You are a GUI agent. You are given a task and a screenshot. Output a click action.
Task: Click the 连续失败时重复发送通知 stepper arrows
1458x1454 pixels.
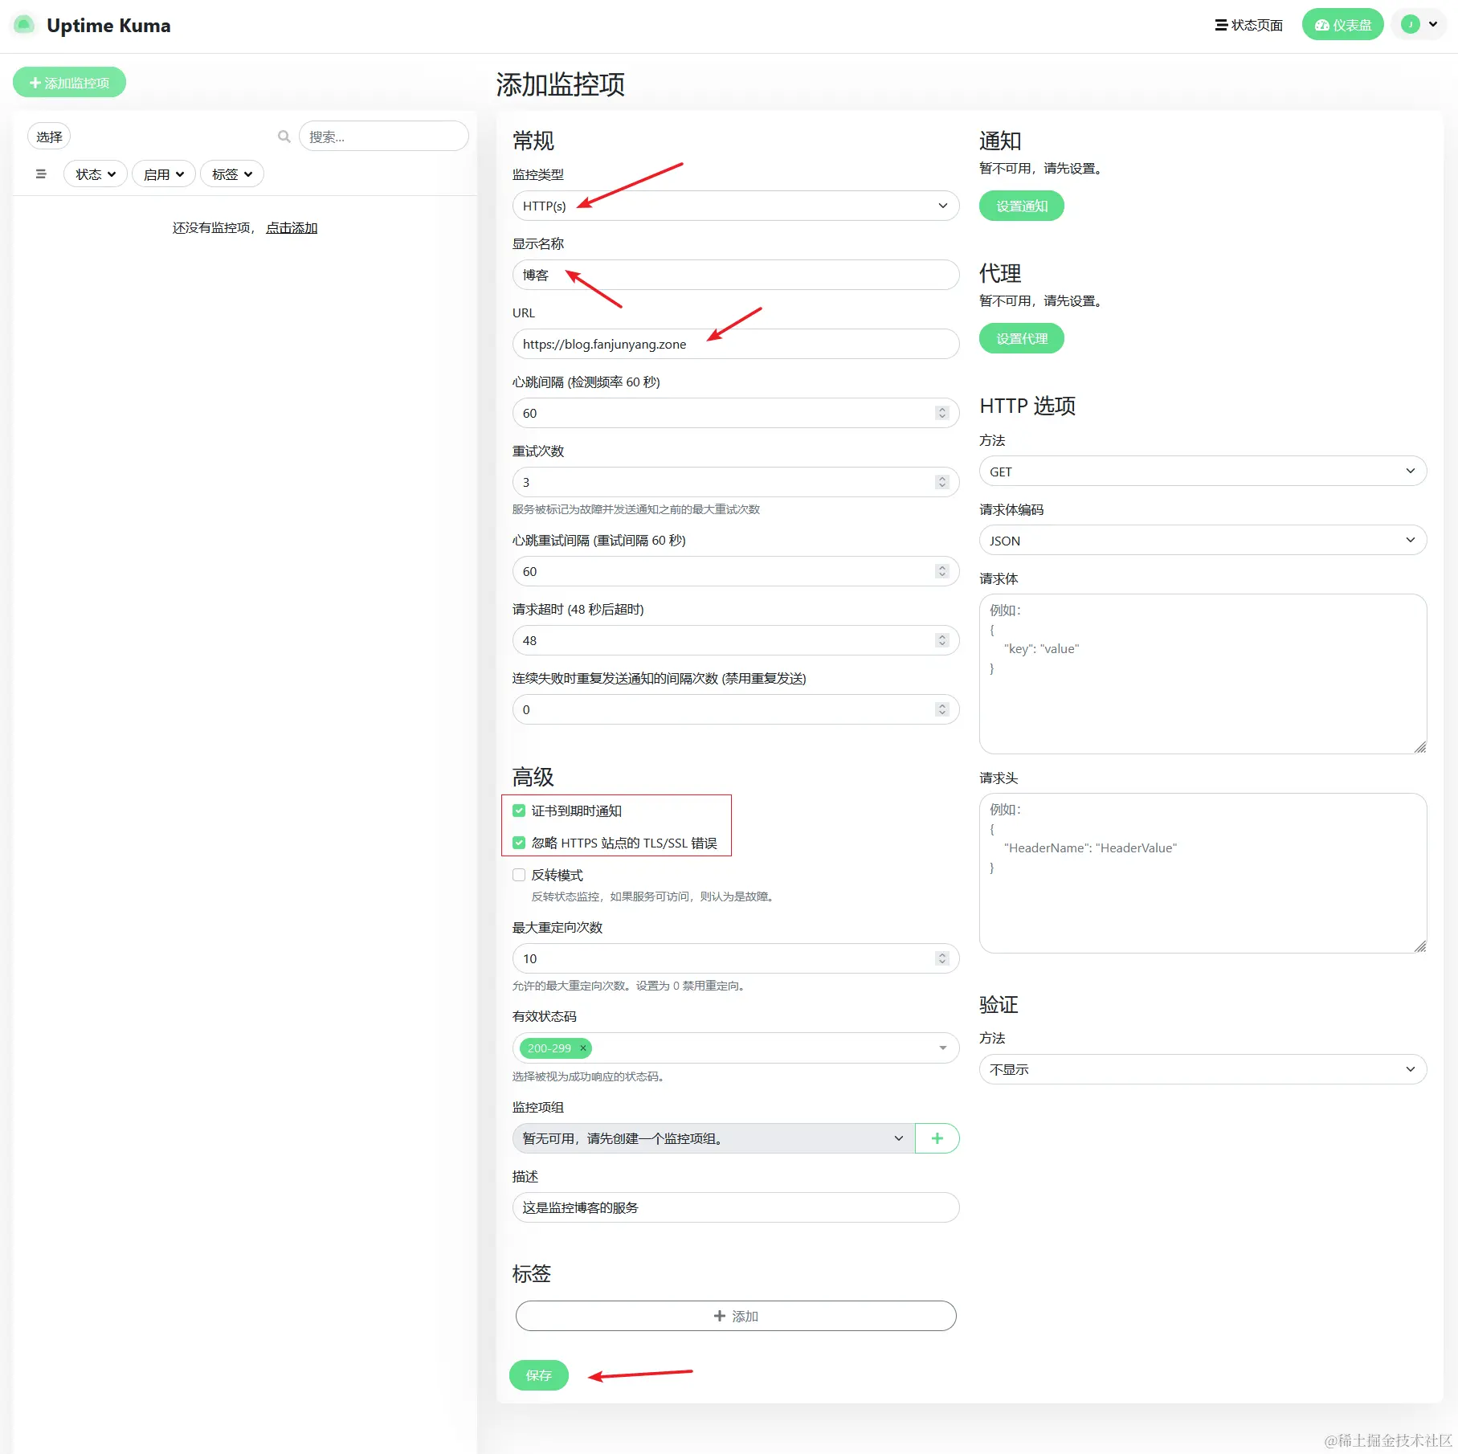tap(942, 709)
